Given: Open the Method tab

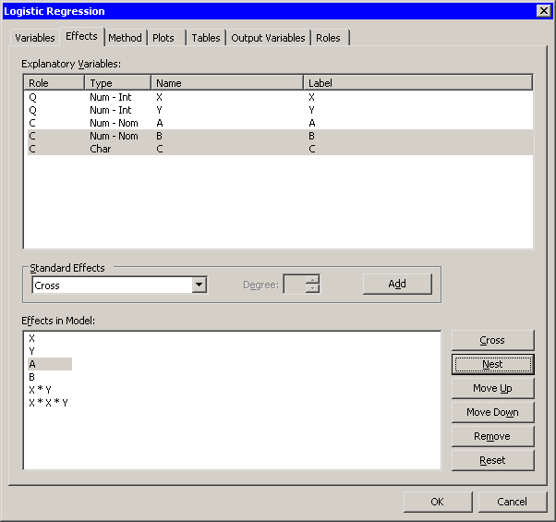Looking at the screenshot, I should [x=125, y=38].
